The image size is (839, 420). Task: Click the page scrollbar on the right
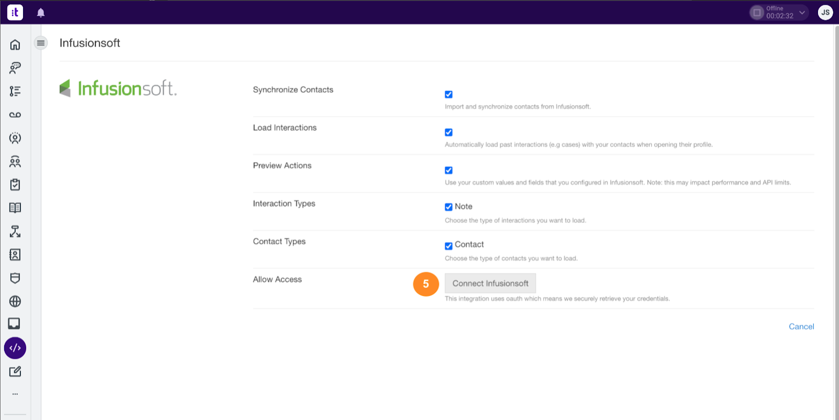click(836, 222)
